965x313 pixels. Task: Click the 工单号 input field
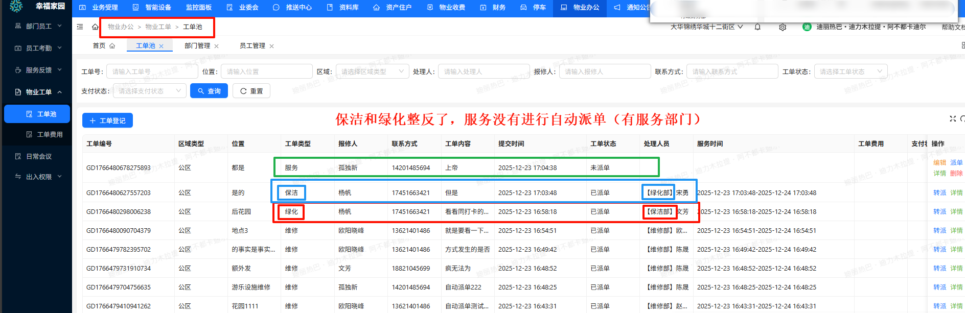point(152,71)
